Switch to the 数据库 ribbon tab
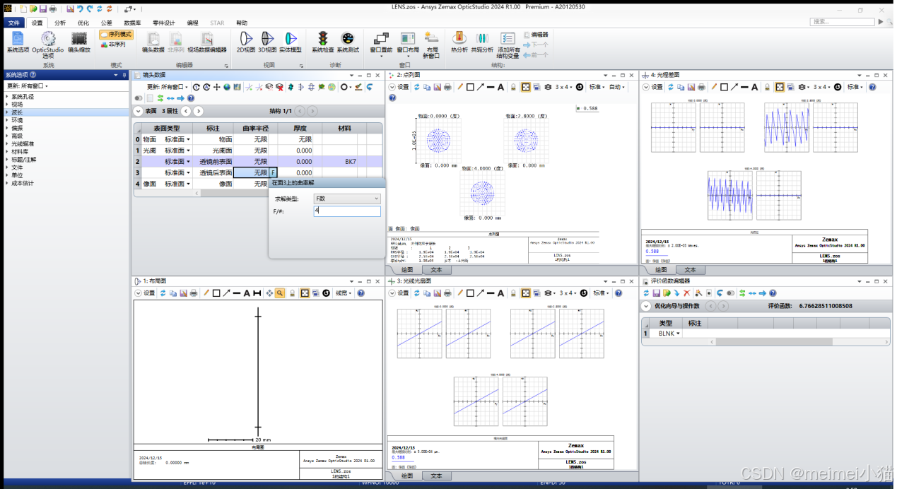Image resolution: width=897 pixels, height=489 pixels. 132,23
